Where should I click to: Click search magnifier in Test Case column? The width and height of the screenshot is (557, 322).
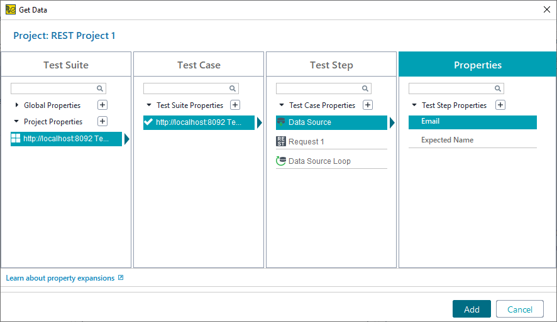tap(233, 89)
